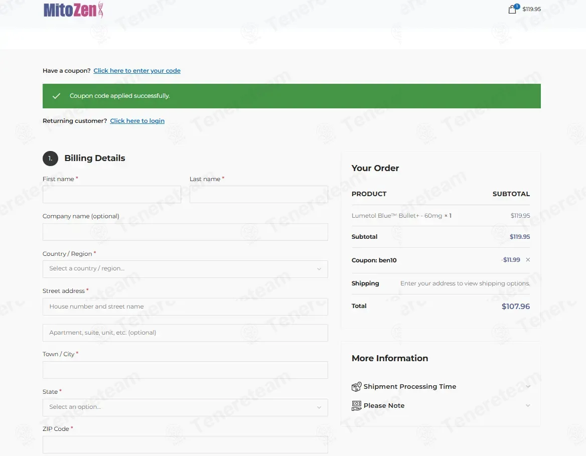Click the checkmark icon in coupon success banner
This screenshot has width=586, height=456.
coord(56,96)
